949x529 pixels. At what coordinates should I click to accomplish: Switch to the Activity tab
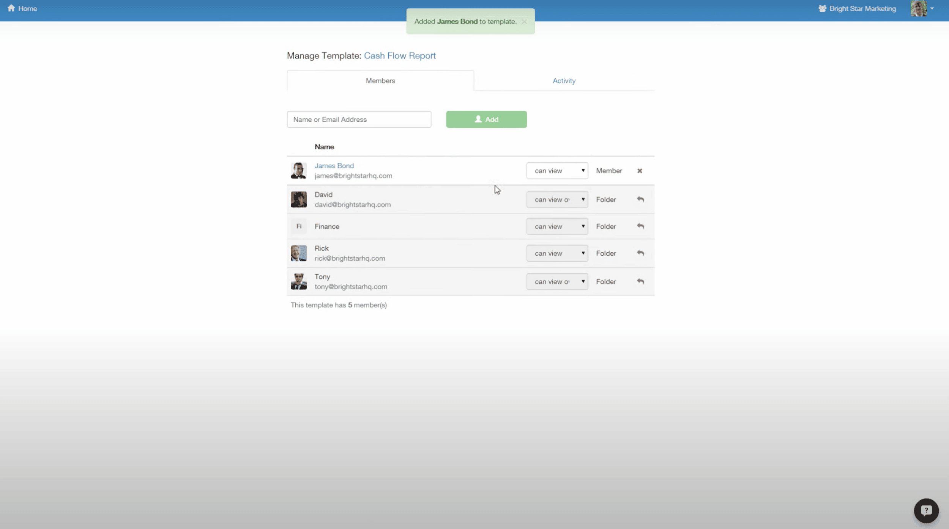564,80
